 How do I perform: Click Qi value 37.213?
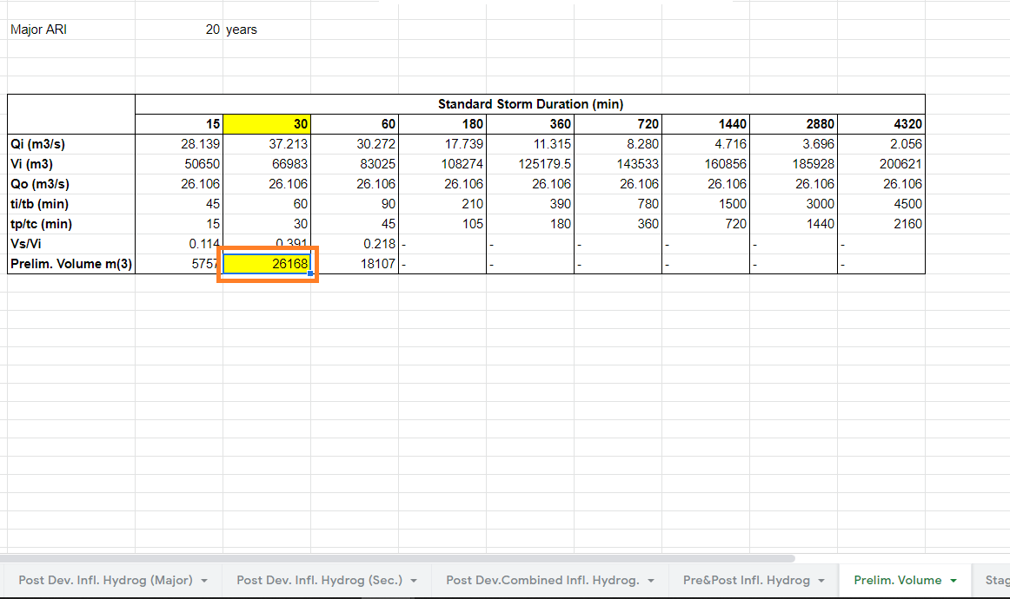coord(268,144)
